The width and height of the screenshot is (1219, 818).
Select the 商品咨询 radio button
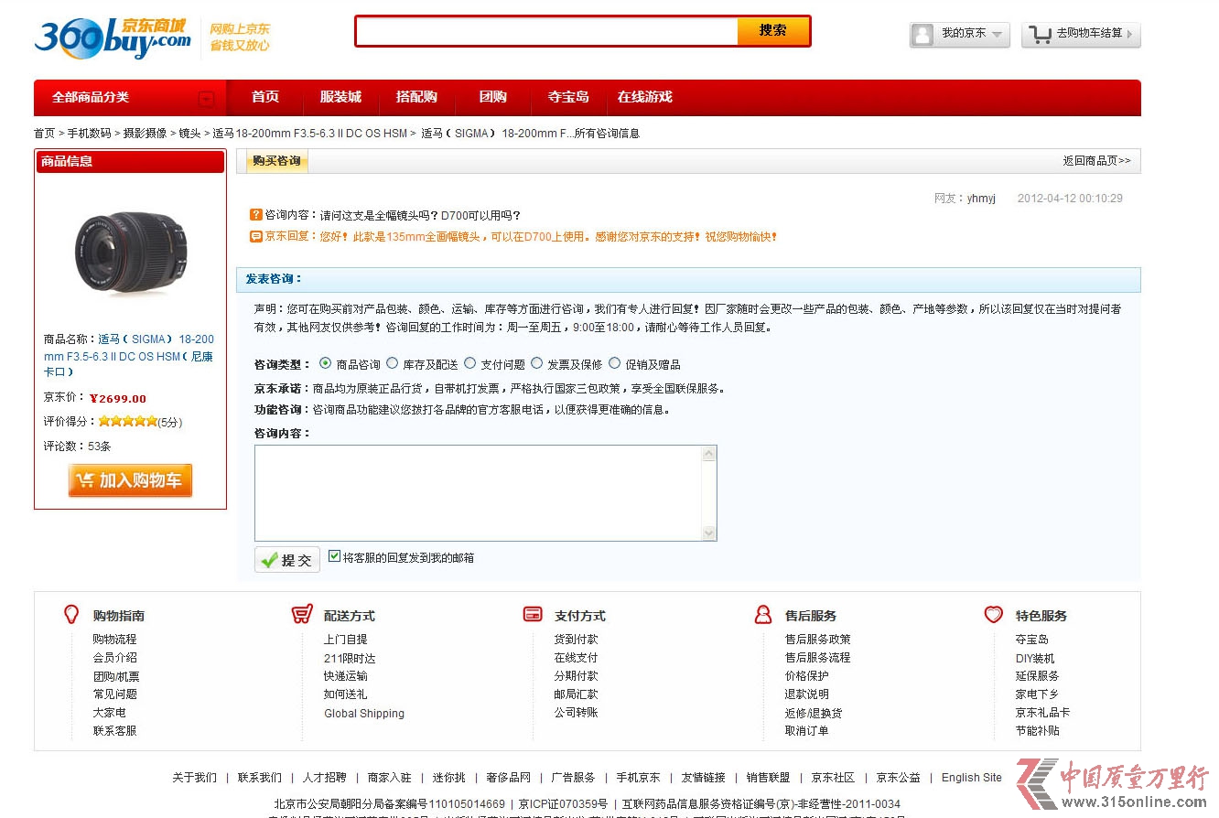[x=326, y=363]
